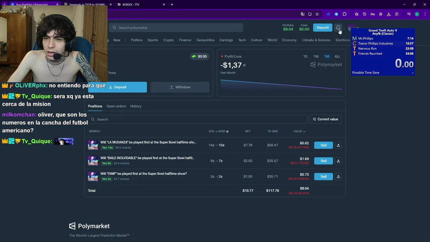Sell the LA MUDANZA position
This screenshot has width=430, height=242.
324,145
